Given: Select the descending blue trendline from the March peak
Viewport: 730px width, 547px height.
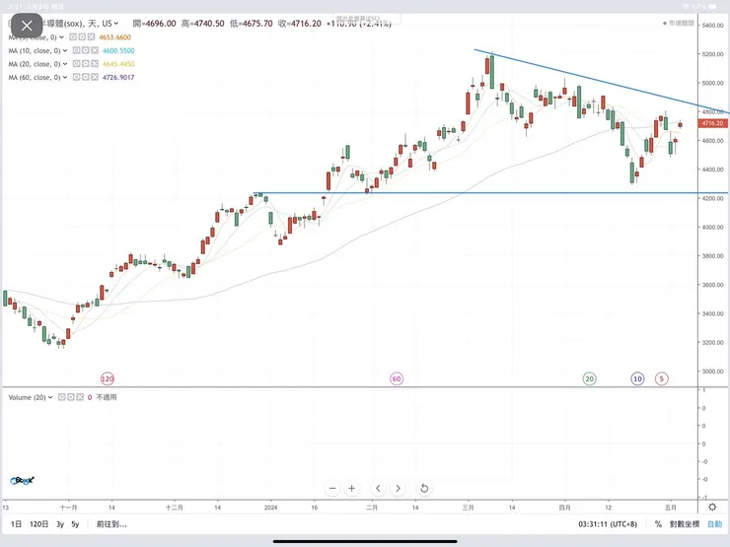Looking at the screenshot, I should pyautogui.click(x=601, y=81).
